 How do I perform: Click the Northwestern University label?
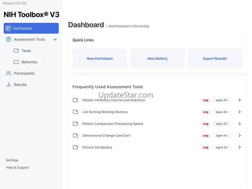coord(129,26)
